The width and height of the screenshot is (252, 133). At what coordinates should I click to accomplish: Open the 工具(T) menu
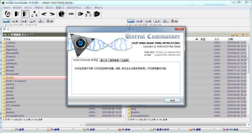pos(88,8)
